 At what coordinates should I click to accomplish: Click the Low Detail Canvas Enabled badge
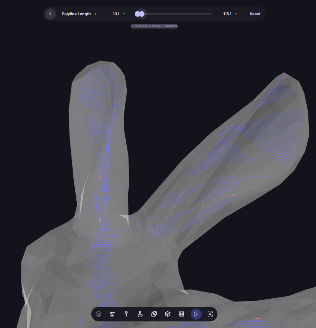[154, 26]
